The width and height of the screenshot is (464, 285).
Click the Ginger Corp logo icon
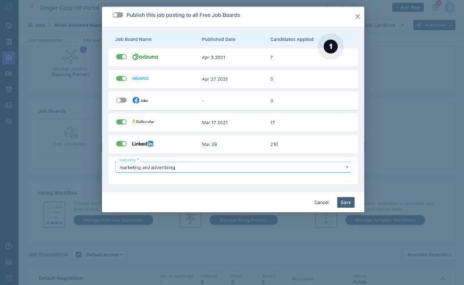pos(31,6)
